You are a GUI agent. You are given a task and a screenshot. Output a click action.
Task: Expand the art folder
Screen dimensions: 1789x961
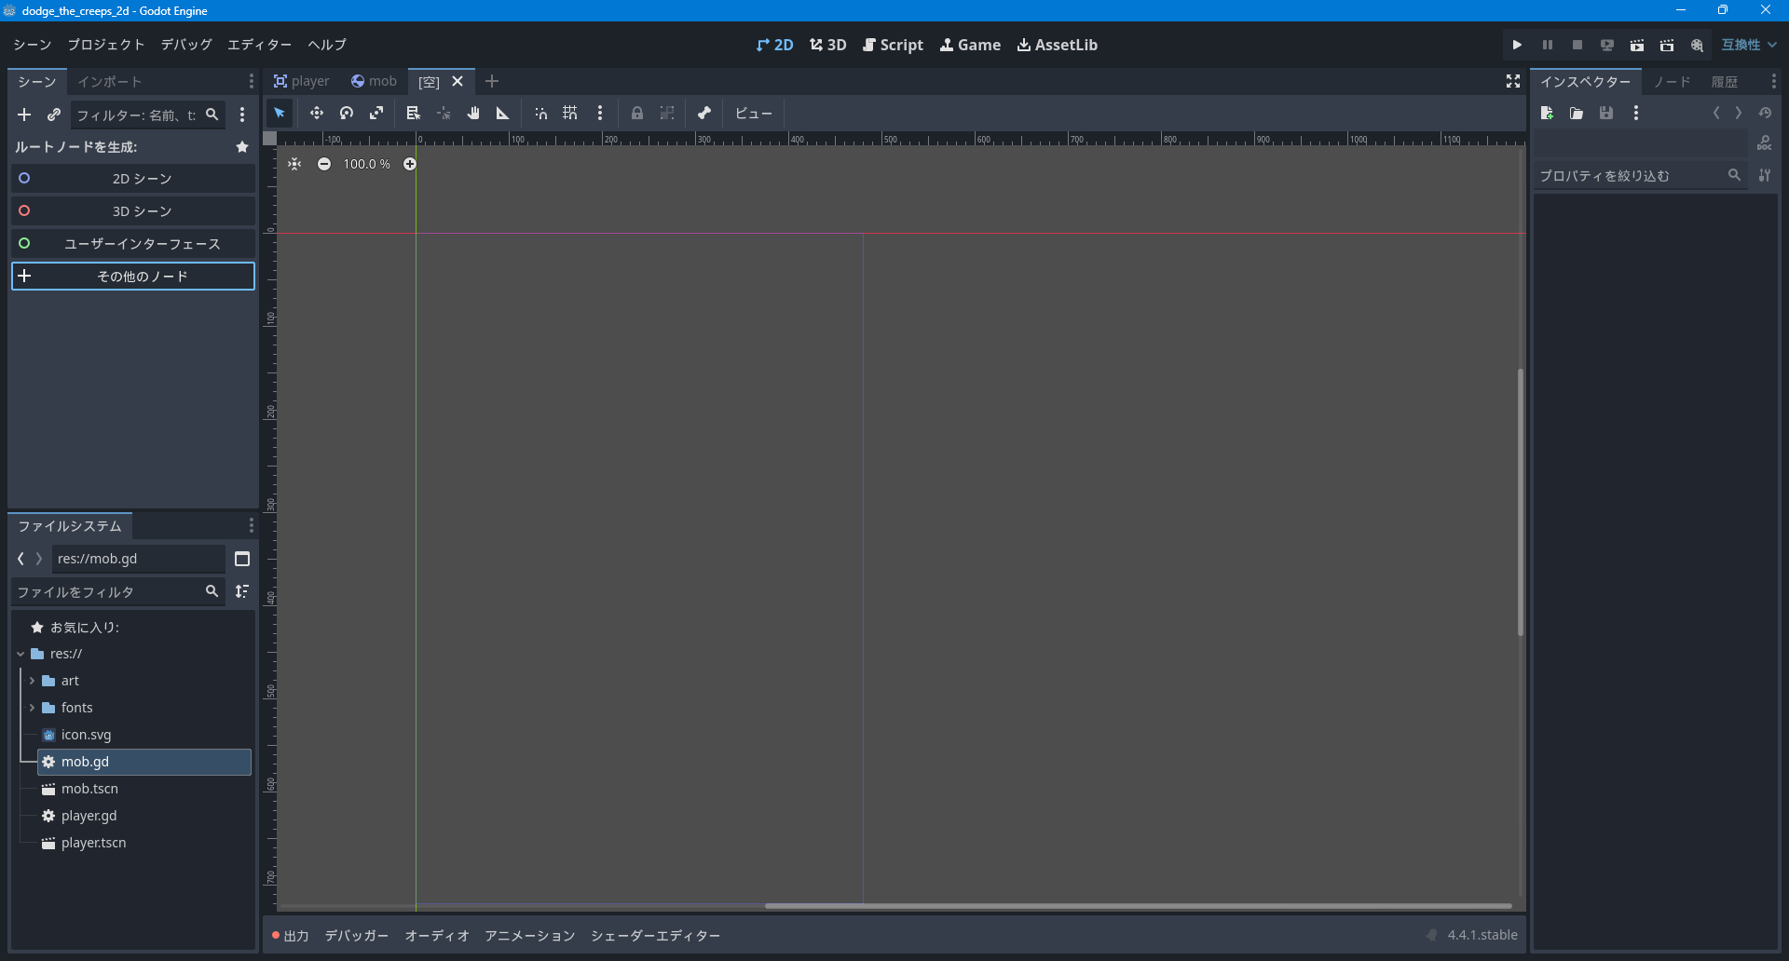tap(32, 682)
